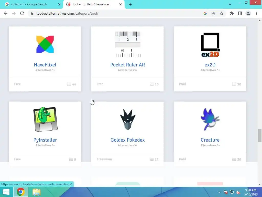
Task: Click the scrollbar down arrow
Action: (x=260, y=184)
